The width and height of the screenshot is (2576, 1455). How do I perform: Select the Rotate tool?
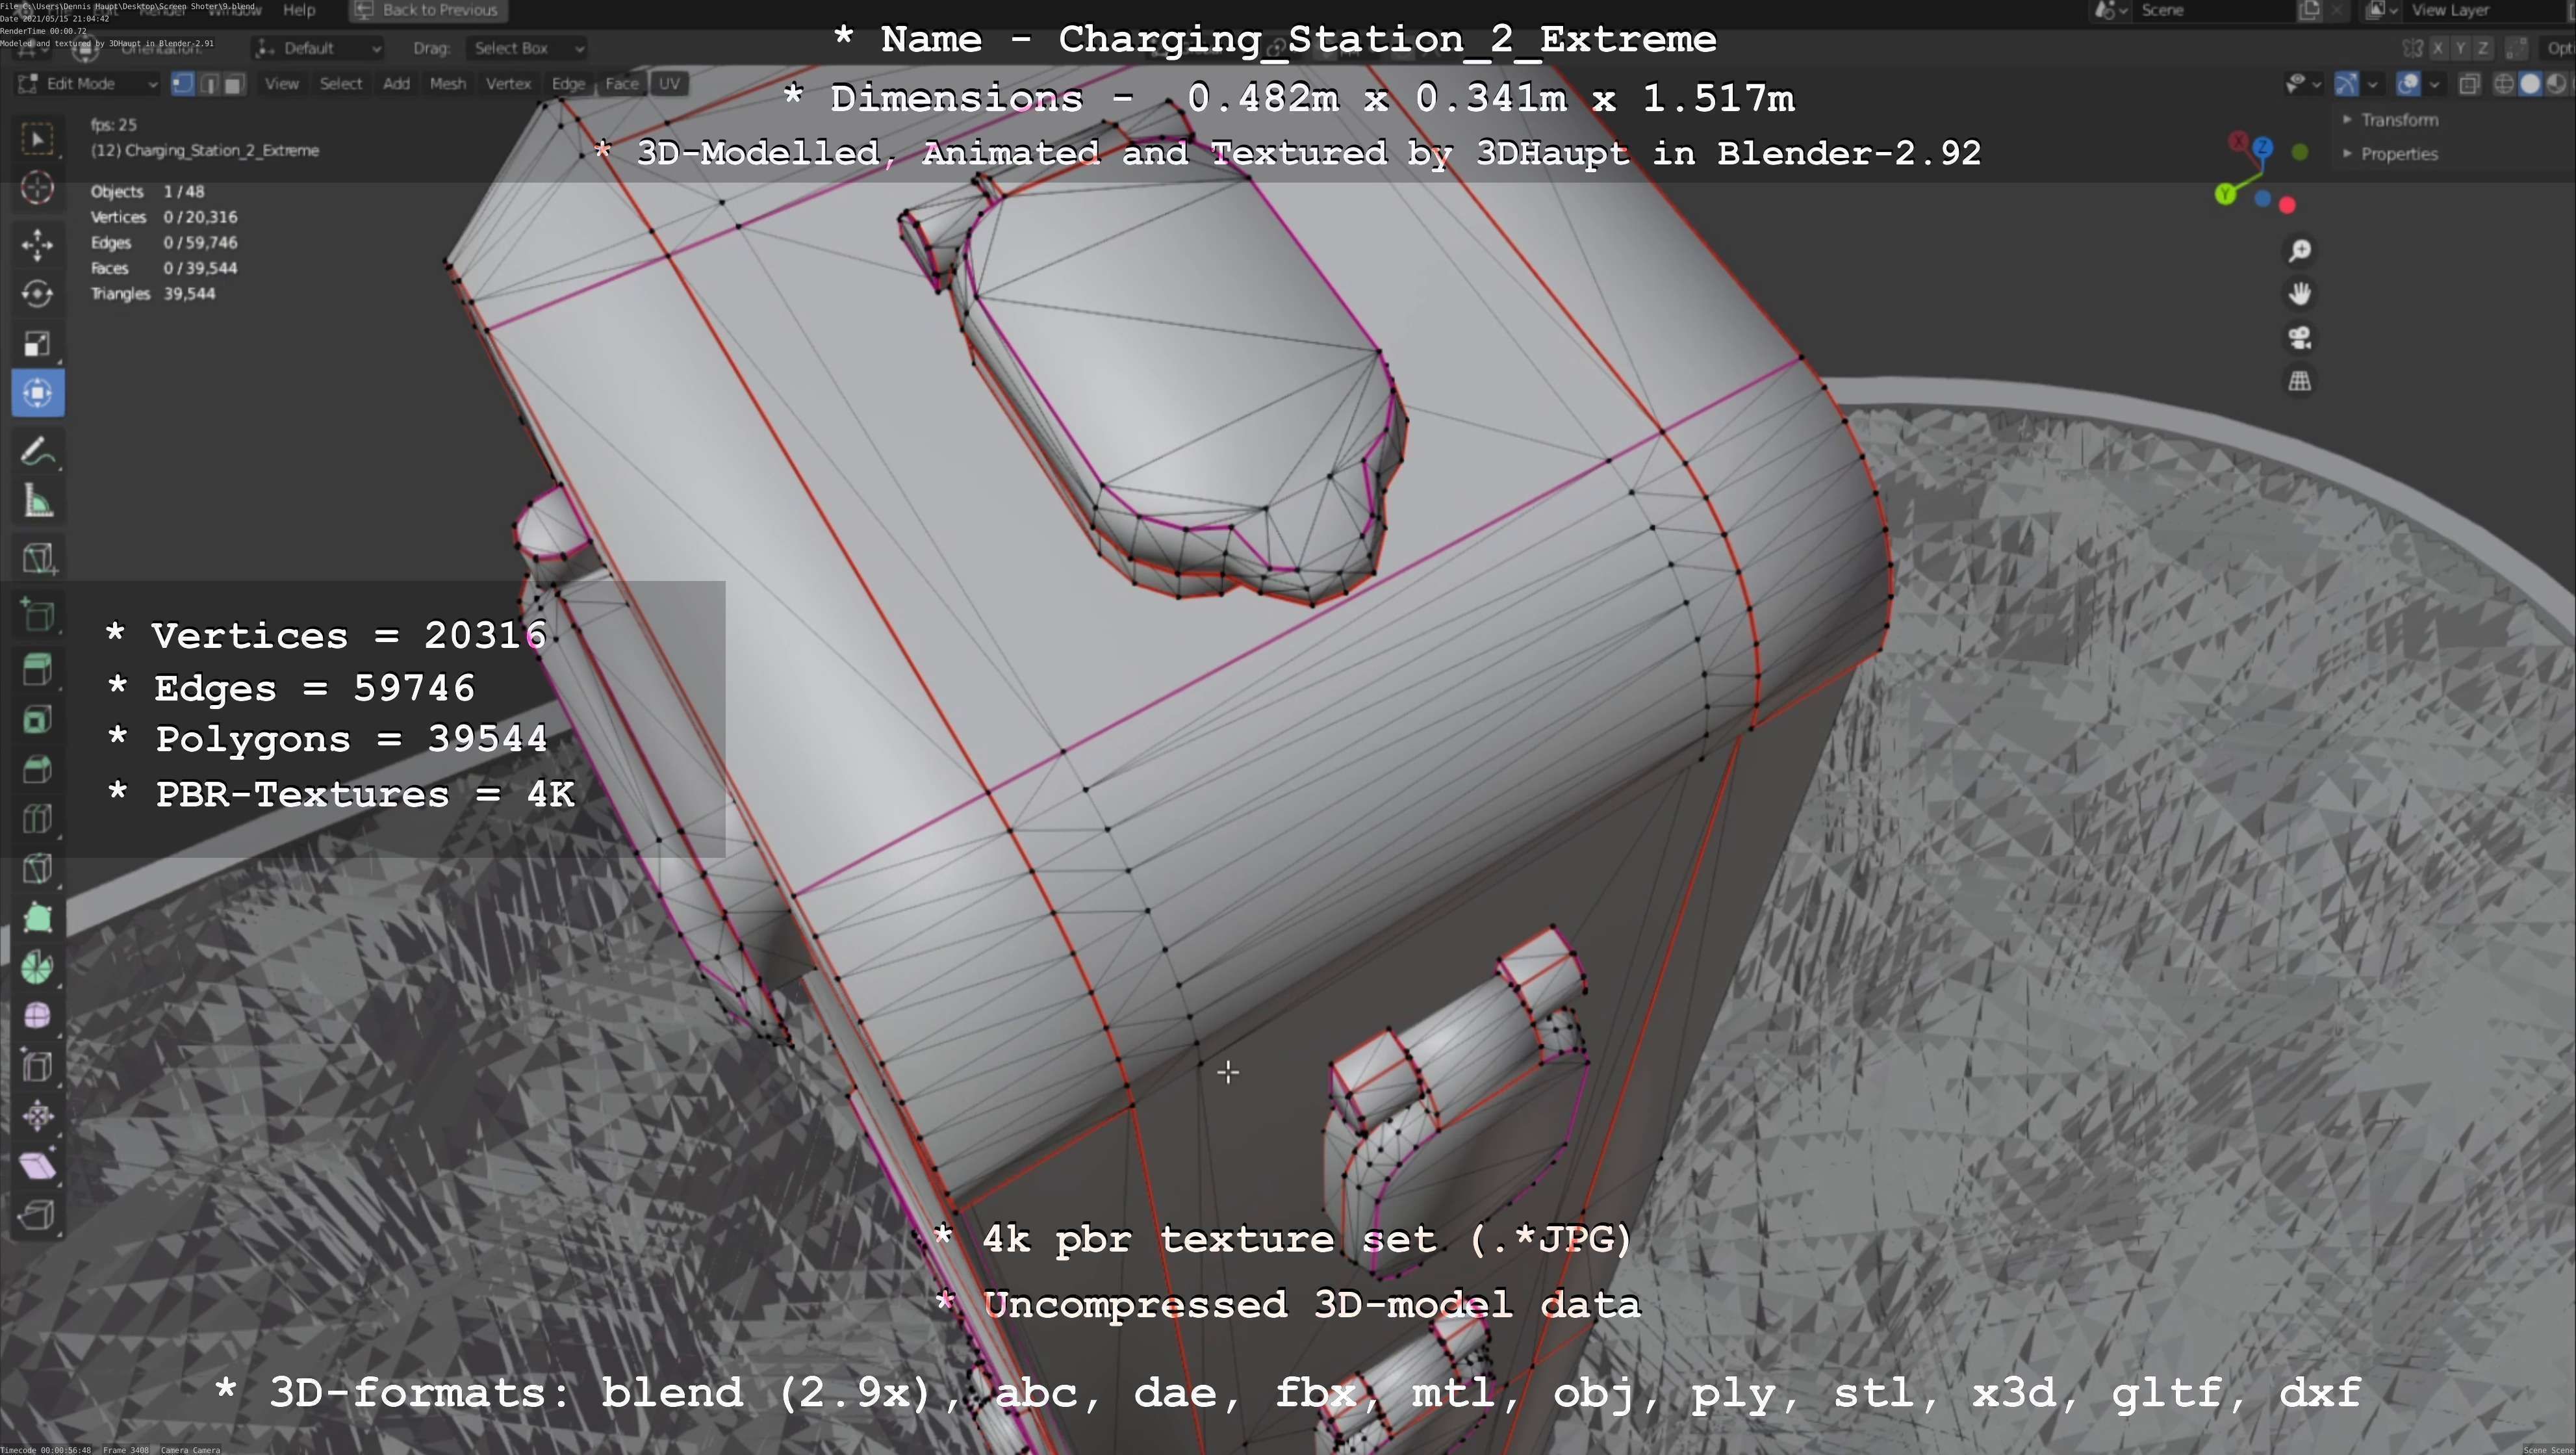point(38,293)
